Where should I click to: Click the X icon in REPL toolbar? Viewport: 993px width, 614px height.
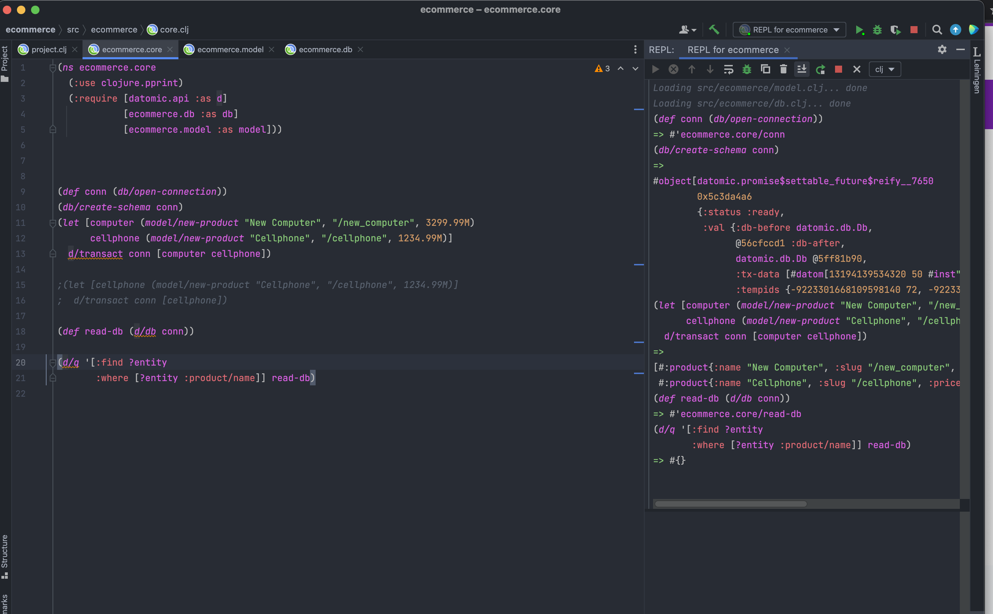coord(857,70)
